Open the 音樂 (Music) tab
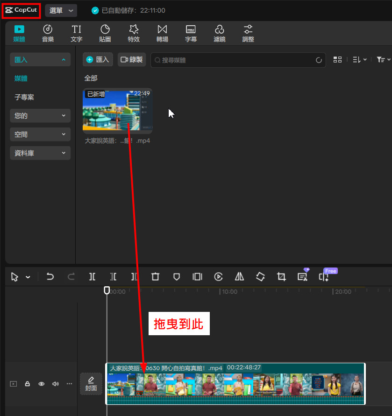Image resolution: width=392 pixels, height=416 pixels. coord(48,34)
